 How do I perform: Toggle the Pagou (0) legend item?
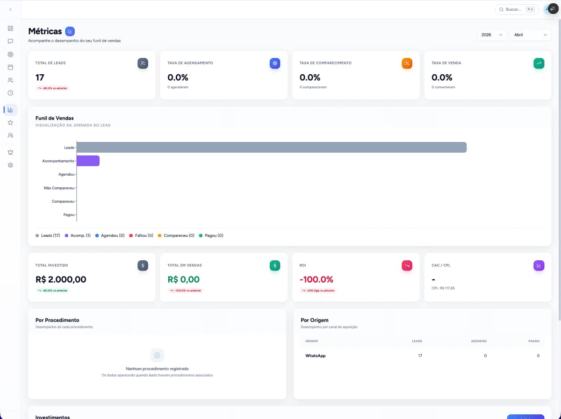click(211, 235)
